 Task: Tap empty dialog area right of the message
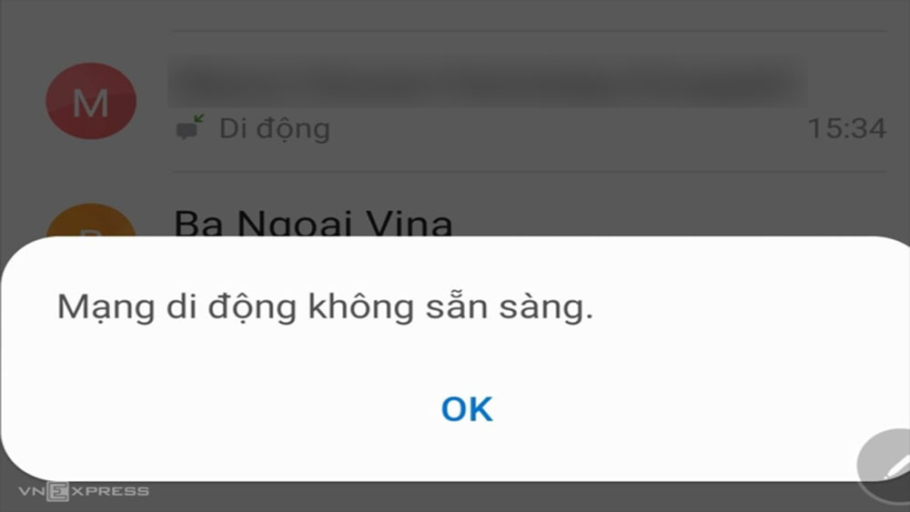point(749,307)
